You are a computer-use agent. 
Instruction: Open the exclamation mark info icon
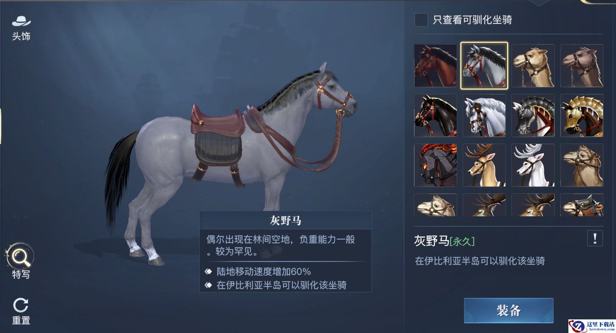(x=595, y=238)
